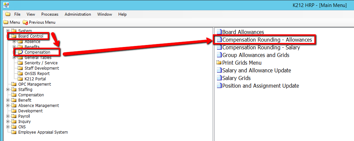Expand the Staffing tree node

pyautogui.click(x=8, y=90)
